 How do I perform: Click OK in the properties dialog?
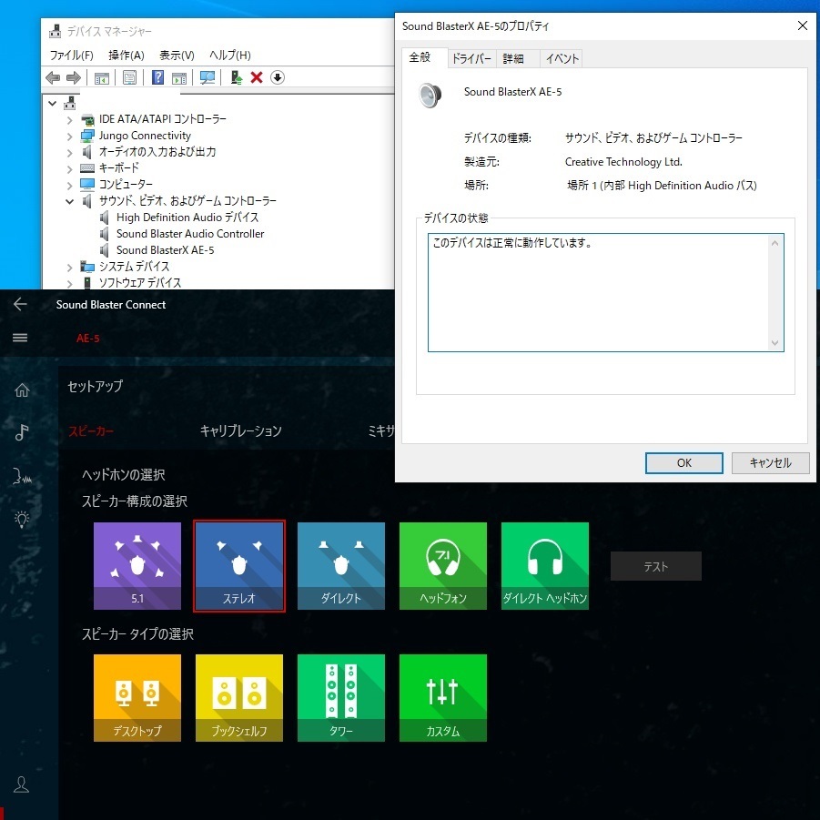point(684,463)
